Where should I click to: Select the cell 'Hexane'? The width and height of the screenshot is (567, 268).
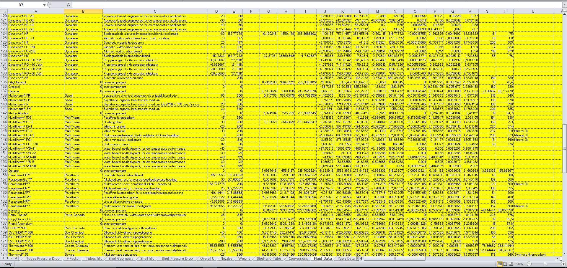tap(36, 91)
